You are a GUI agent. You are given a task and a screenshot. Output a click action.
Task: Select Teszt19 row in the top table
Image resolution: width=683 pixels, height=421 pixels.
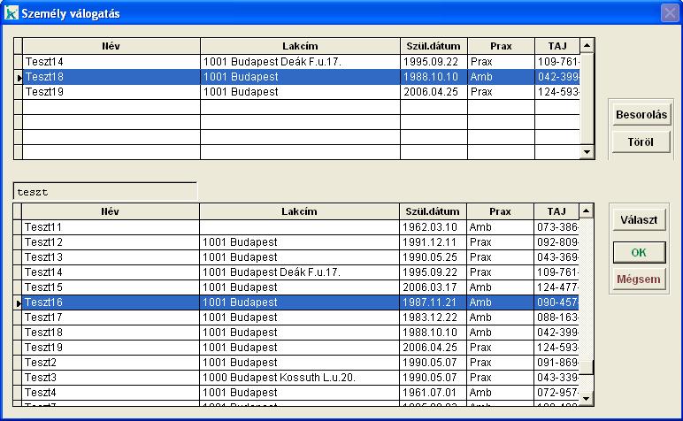111,92
